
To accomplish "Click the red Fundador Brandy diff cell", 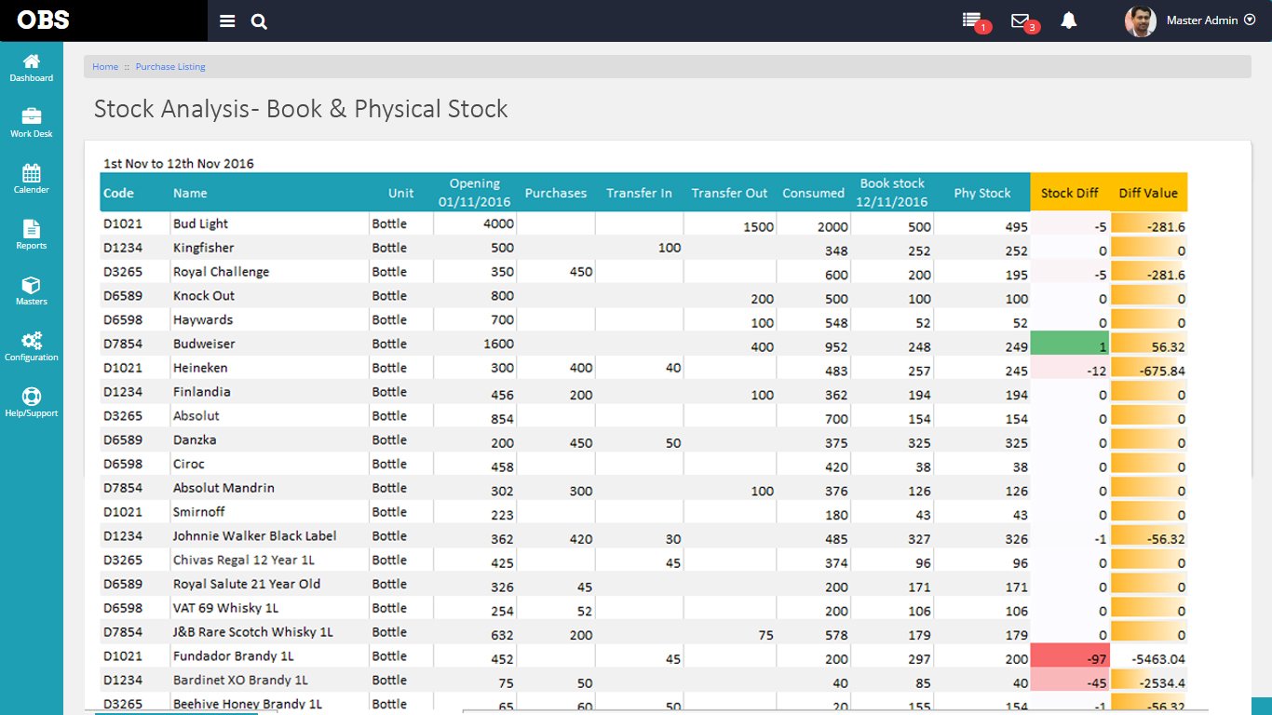I will [x=1069, y=656].
